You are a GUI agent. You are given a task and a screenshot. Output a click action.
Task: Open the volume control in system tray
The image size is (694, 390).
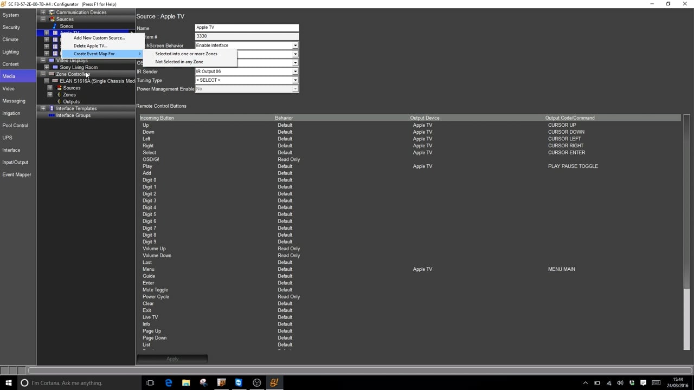[620, 383]
